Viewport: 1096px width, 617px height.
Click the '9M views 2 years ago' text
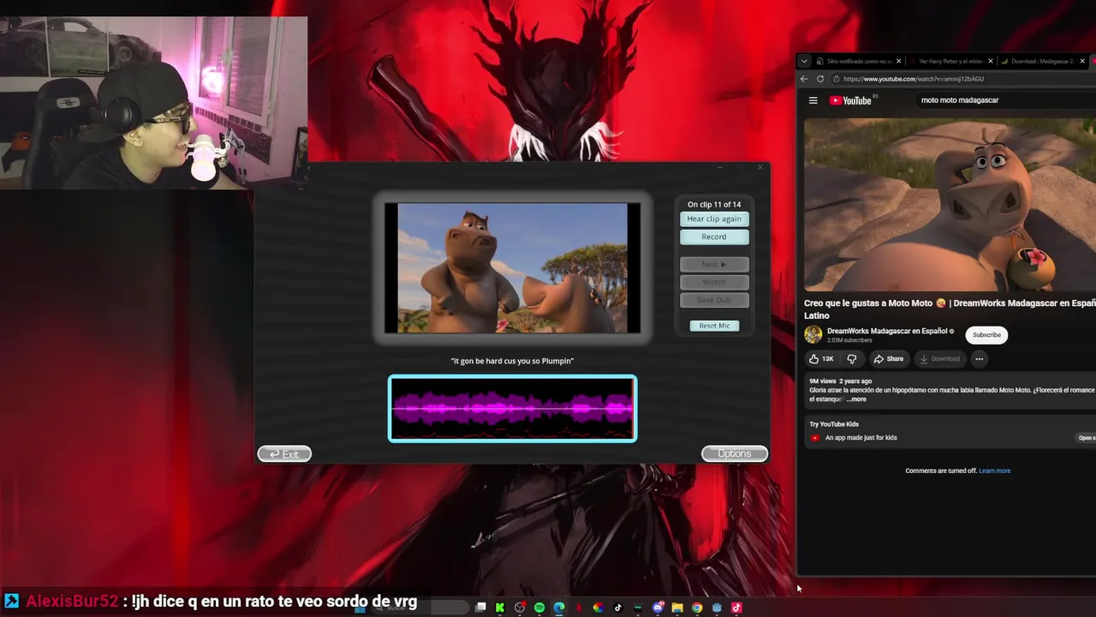(841, 381)
